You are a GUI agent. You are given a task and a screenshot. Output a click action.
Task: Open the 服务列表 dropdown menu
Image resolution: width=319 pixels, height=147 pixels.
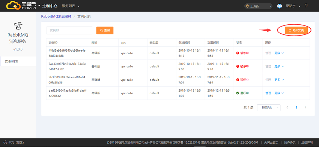(71, 6)
